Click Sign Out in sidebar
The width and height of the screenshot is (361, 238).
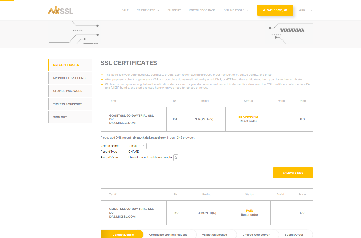[70, 117]
